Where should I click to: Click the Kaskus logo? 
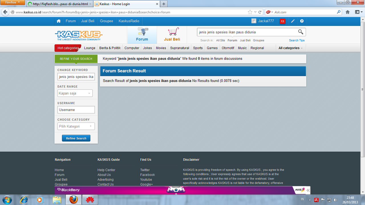tap(79, 35)
